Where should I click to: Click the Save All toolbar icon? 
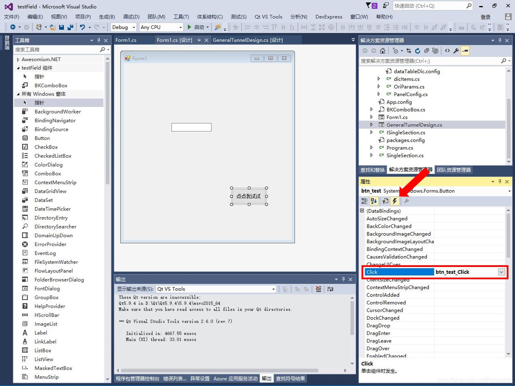click(70, 27)
